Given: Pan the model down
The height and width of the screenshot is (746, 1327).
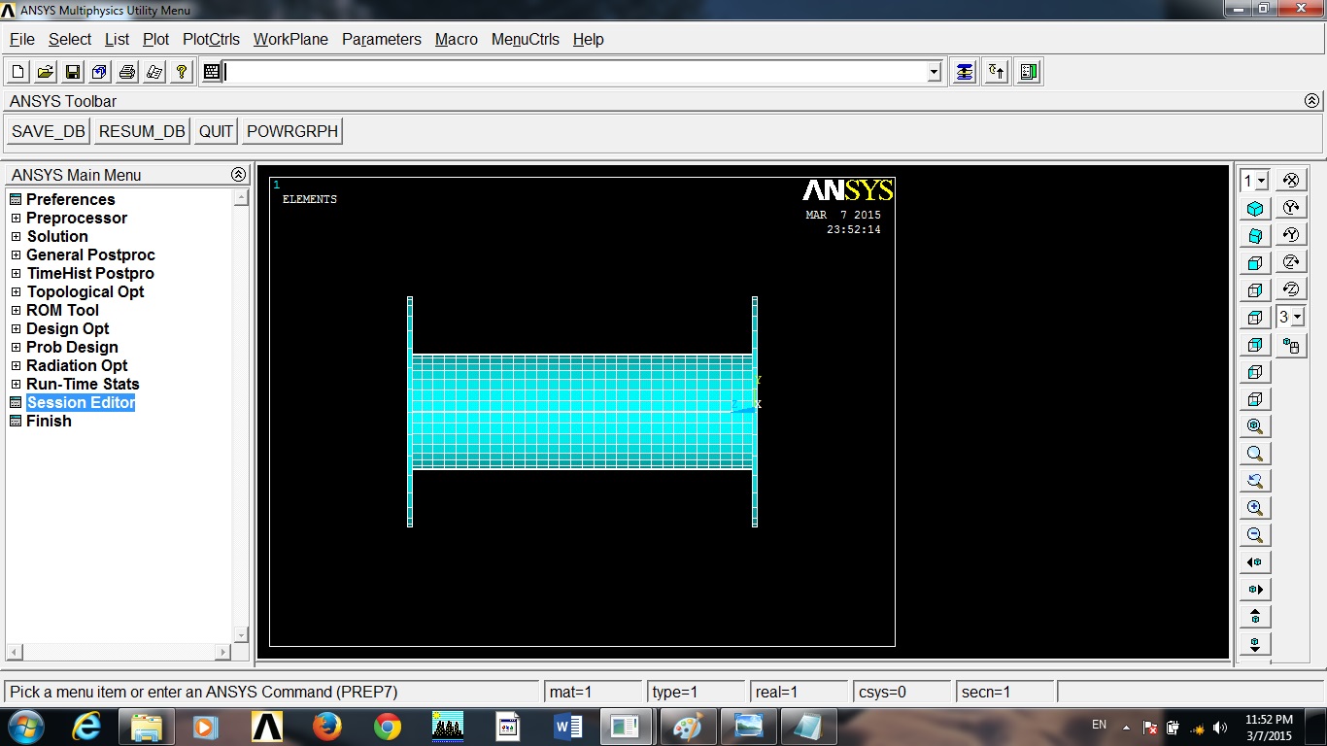Looking at the screenshot, I should click(x=1255, y=644).
